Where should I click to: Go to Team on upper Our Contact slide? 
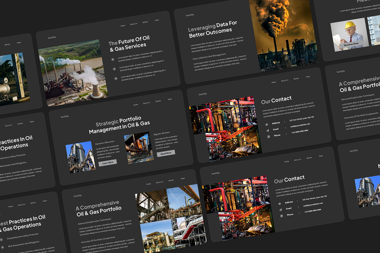point(308,77)
